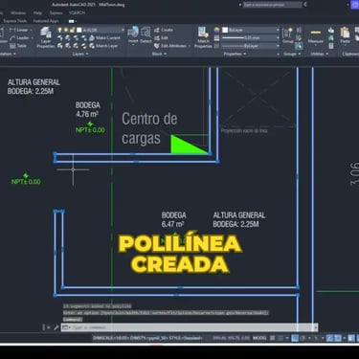Image resolution: width=359 pixels, height=359 pixels.
Task: Click the layer isolate icon below lightbulb
Action: 59,38
